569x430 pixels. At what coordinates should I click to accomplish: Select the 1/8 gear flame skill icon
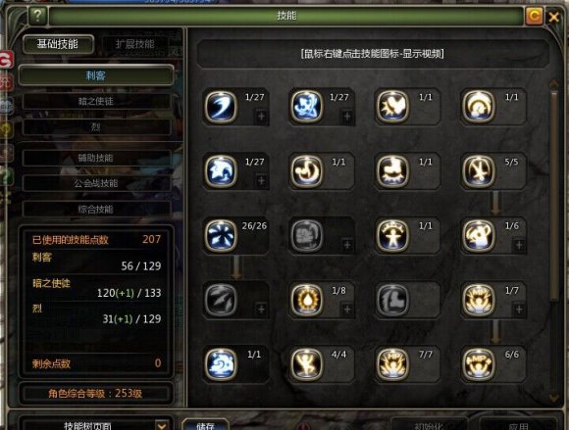[x=307, y=300]
